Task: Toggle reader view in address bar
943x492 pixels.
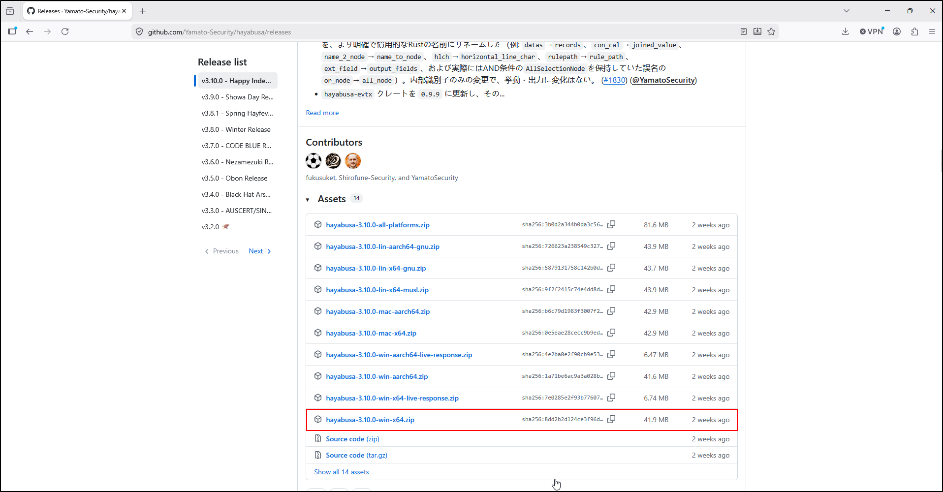Action: (x=744, y=31)
